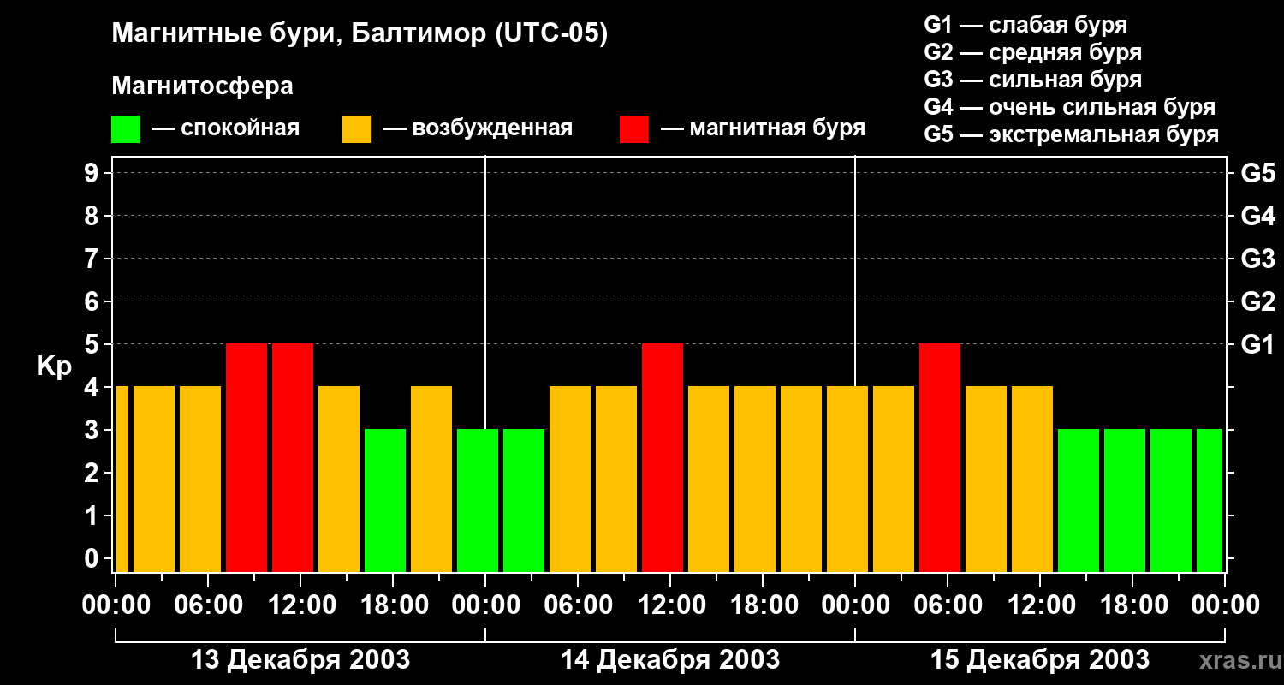Click the Kp axis value 8
This screenshot has width=1284, height=685.
93,216
